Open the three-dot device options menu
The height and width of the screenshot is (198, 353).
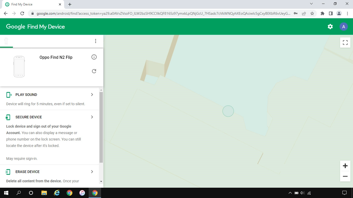(x=96, y=41)
